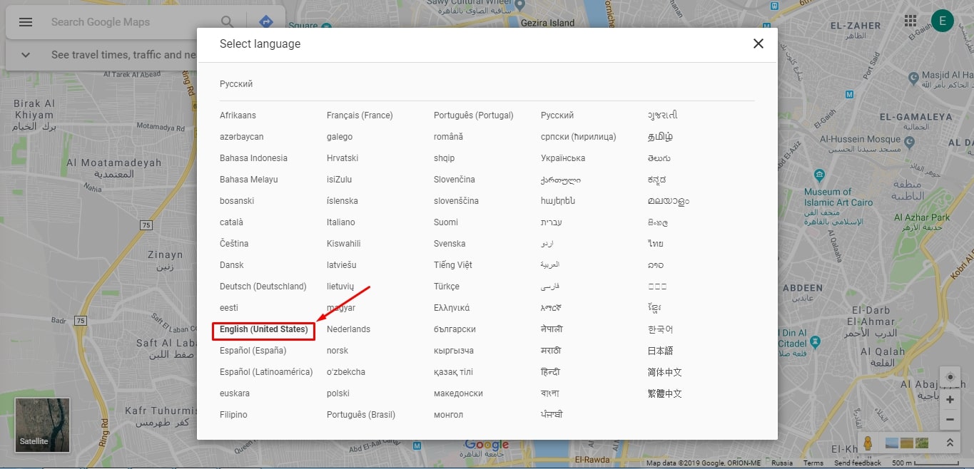Image resolution: width=974 pixels, height=469 pixels.
Task: Select English (United States) language
Action: tap(264, 329)
